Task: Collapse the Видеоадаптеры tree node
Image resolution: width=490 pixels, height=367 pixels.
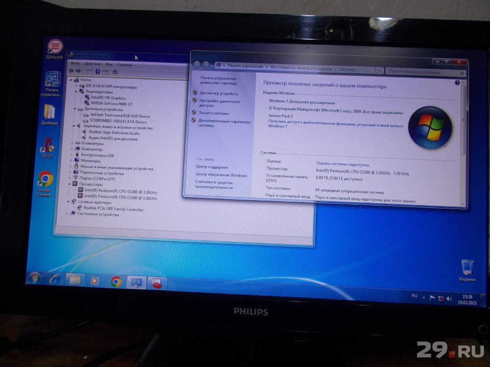Action: pyautogui.click(x=76, y=91)
